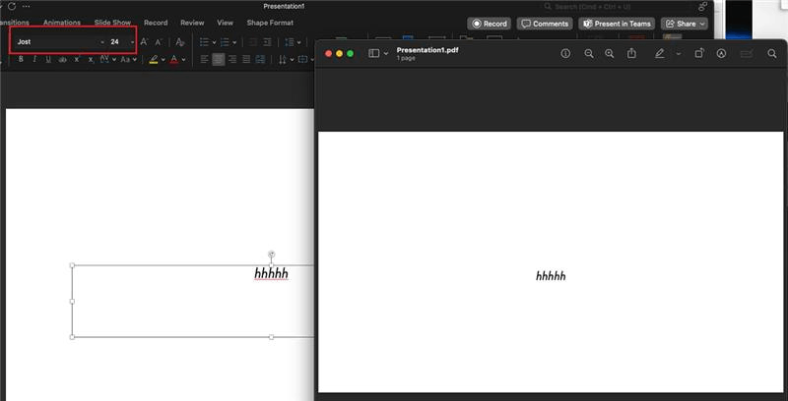Expand the font color dropdown arrow

tap(183, 60)
